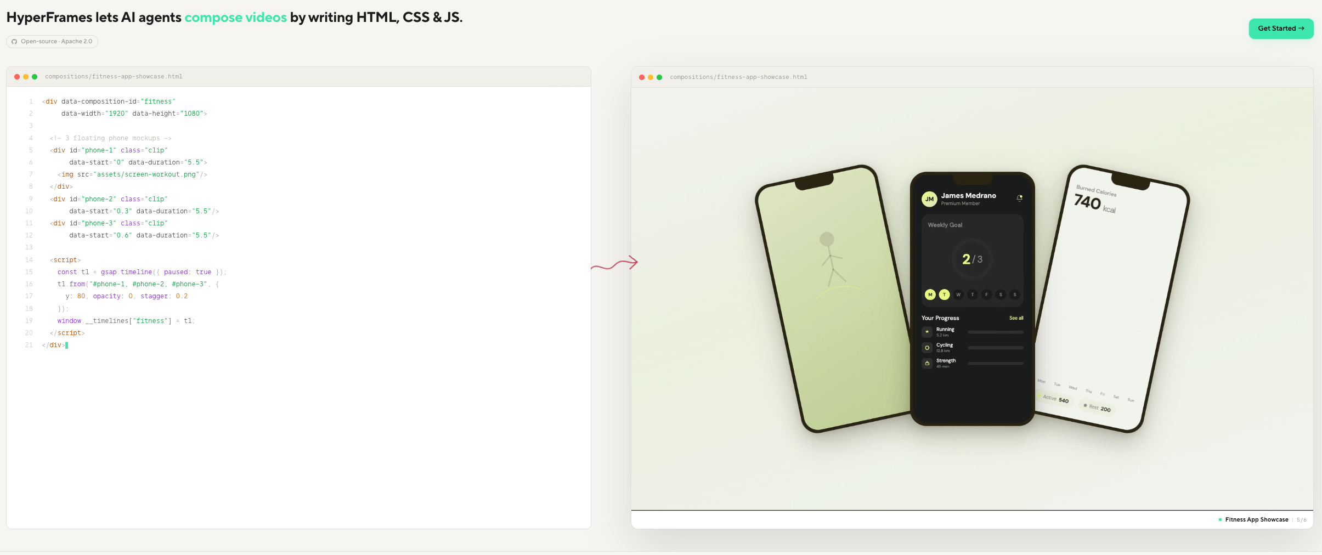Click the 5/6 slide counter
The image size is (1322, 555).
tap(1302, 520)
